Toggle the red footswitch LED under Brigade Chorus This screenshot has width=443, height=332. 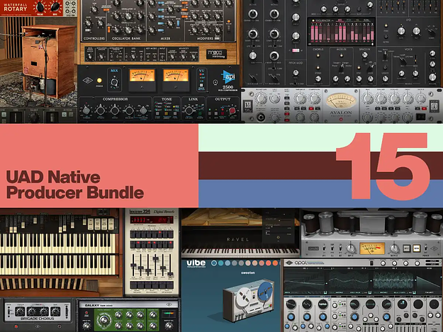[16, 326]
